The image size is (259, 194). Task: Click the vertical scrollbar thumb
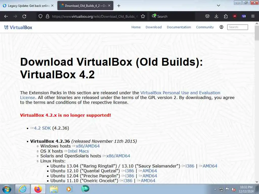(257, 33)
